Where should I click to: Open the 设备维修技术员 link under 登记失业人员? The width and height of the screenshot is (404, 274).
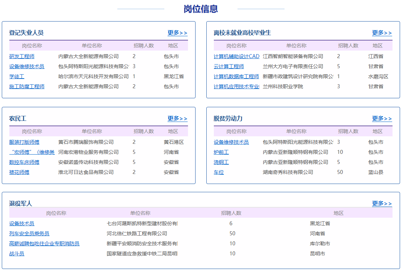tap(27, 66)
